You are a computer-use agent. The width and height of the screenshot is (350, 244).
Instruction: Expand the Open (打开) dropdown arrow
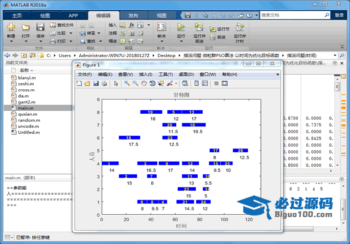point(26,41)
